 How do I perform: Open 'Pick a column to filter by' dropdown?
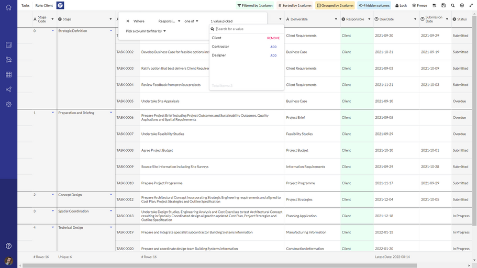[x=146, y=31]
